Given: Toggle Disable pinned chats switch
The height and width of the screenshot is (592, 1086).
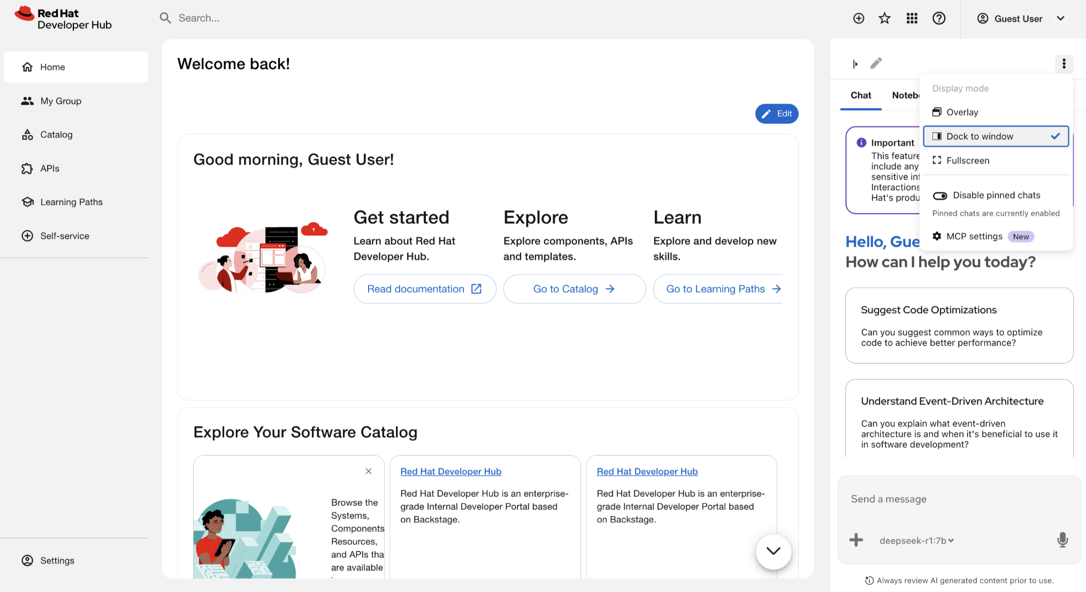Looking at the screenshot, I should click(940, 196).
